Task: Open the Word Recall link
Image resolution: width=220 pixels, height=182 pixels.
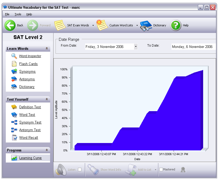Action: pos(29,137)
